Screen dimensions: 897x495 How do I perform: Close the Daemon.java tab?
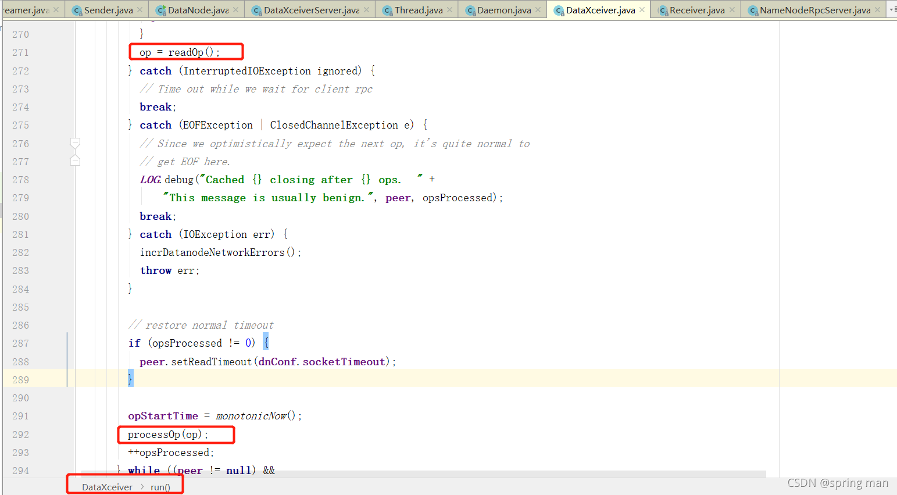538,10
